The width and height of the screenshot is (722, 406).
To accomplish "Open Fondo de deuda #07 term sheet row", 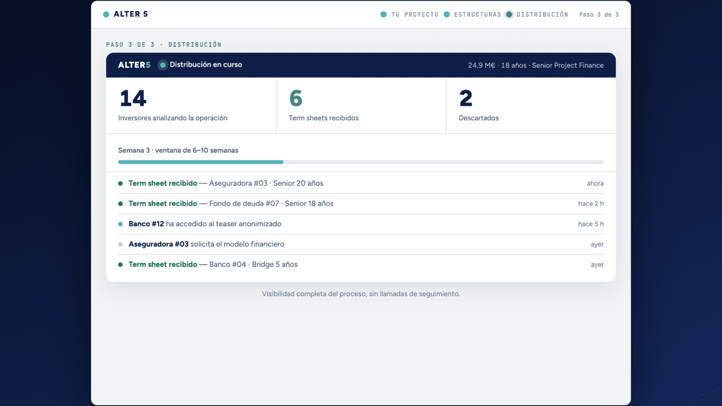I will (361, 204).
